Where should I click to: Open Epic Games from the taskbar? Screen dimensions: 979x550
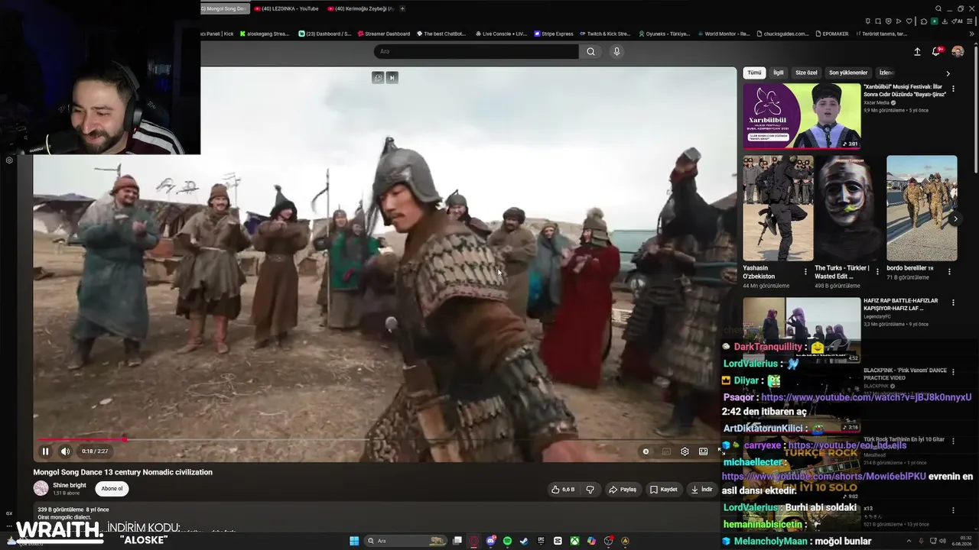pyautogui.click(x=541, y=541)
